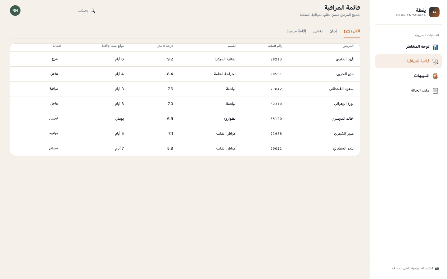Click the العناية المركزة department cell
447x279 pixels.
[225, 59]
